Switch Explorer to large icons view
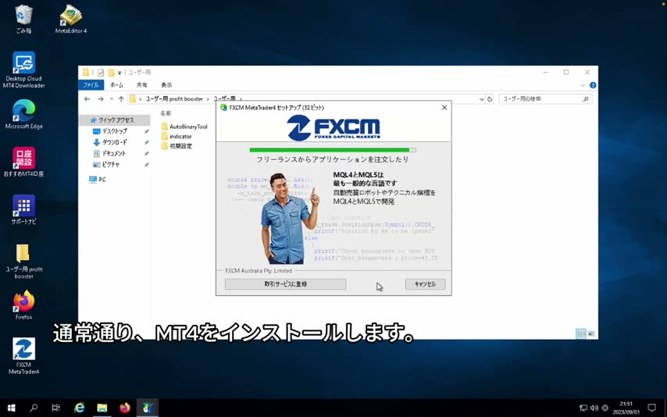The height and width of the screenshot is (417, 667). point(591,333)
